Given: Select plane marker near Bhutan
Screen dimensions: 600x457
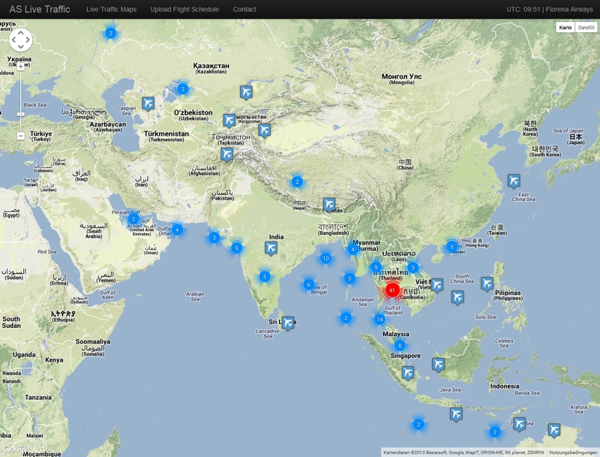Looking at the screenshot, I should (329, 204).
